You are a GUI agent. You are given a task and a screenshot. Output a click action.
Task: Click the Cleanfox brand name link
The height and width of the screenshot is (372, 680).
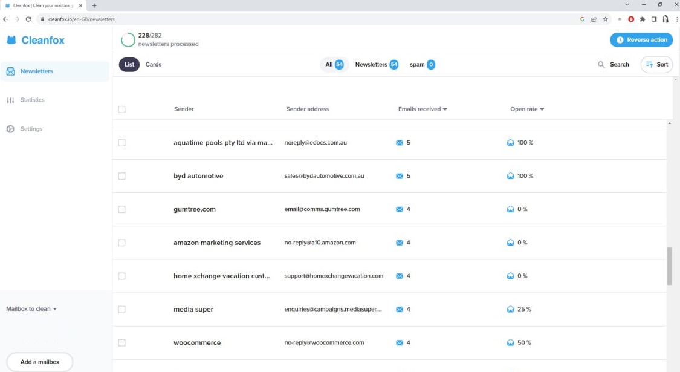click(43, 41)
